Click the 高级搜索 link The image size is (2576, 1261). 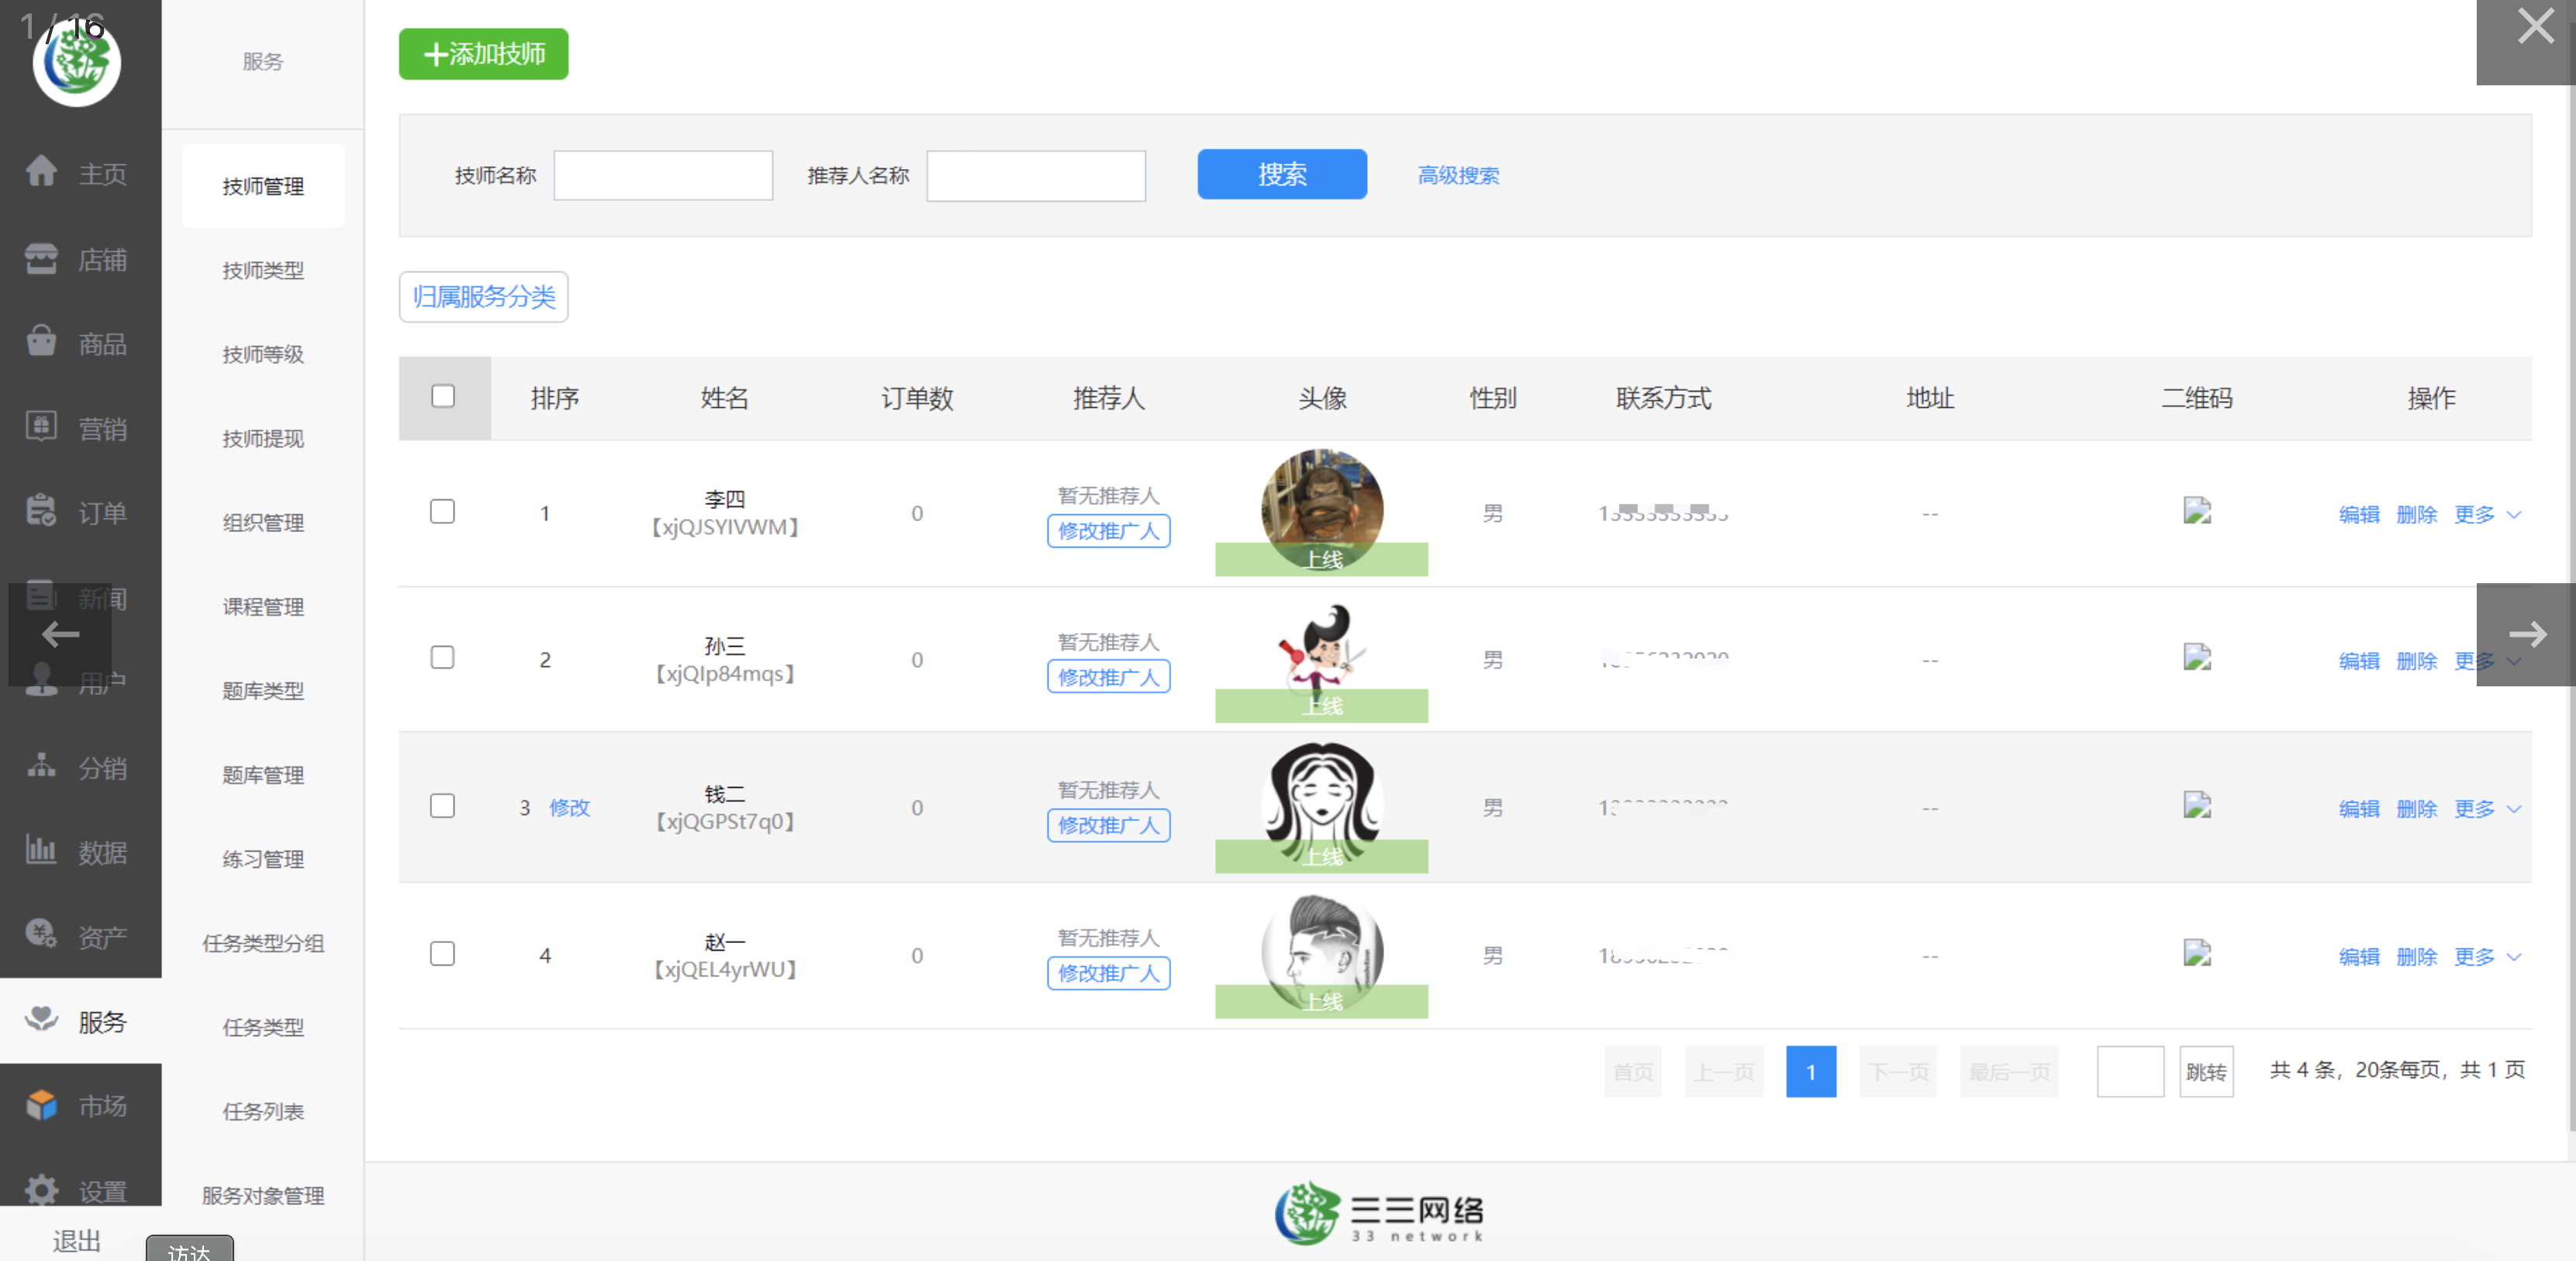tap(1457, 175)
